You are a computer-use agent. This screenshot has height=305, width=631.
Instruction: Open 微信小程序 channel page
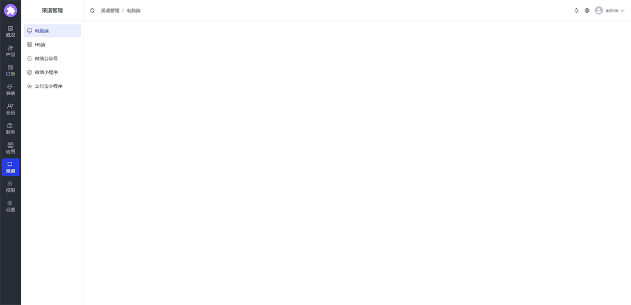pyautogui.click(x=52, y=72)
